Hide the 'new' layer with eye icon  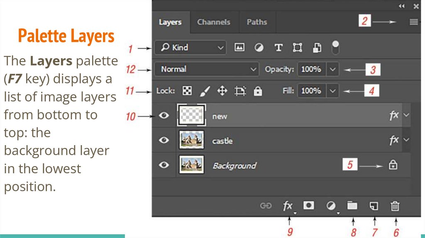click(x=164, y=115)
